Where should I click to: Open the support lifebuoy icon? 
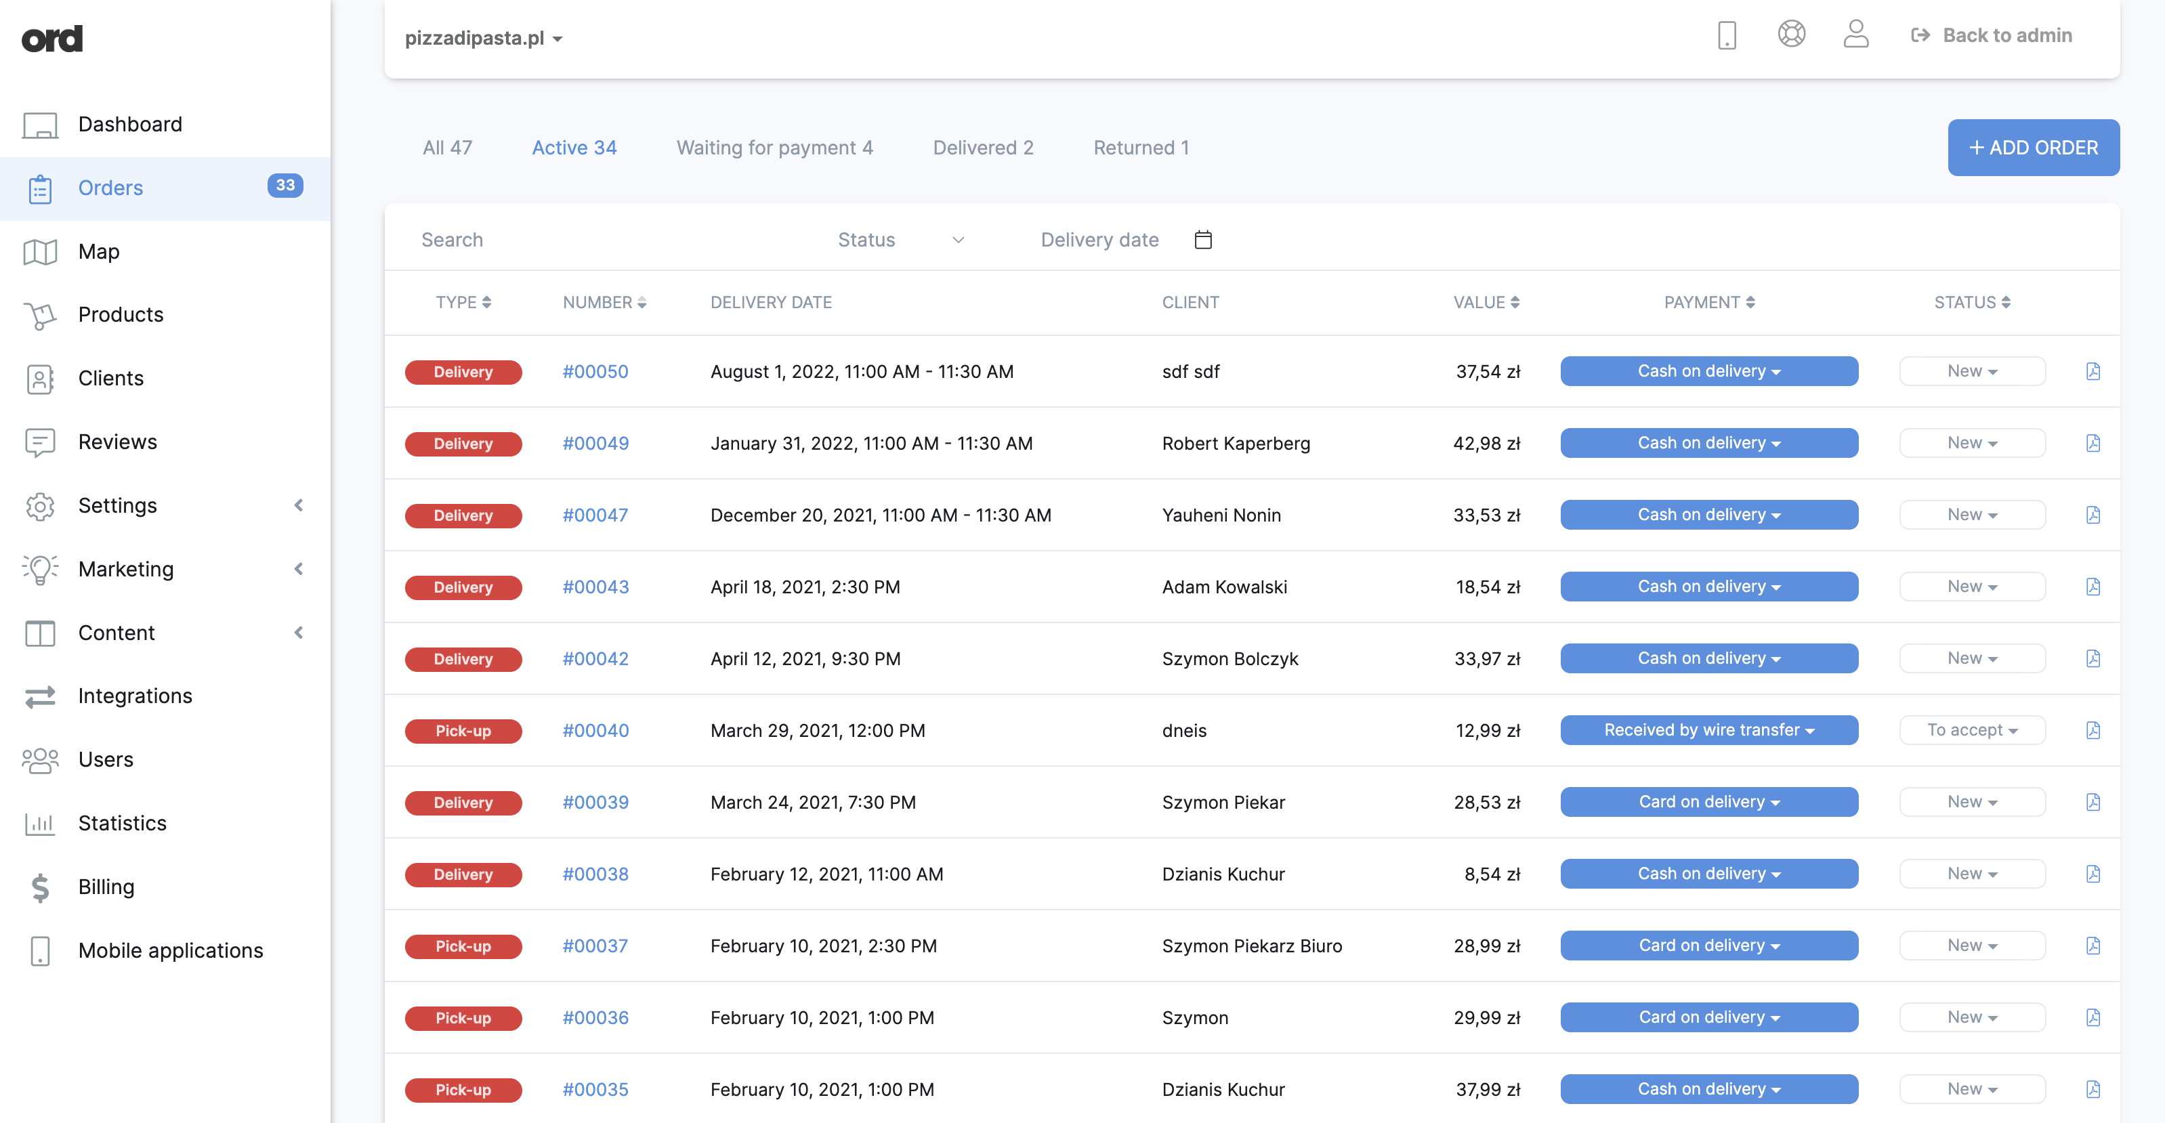1791,35
